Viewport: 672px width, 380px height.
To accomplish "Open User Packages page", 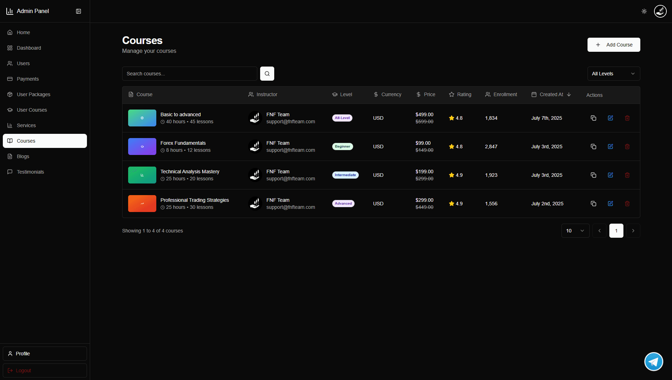I will [x=45, y=94].
